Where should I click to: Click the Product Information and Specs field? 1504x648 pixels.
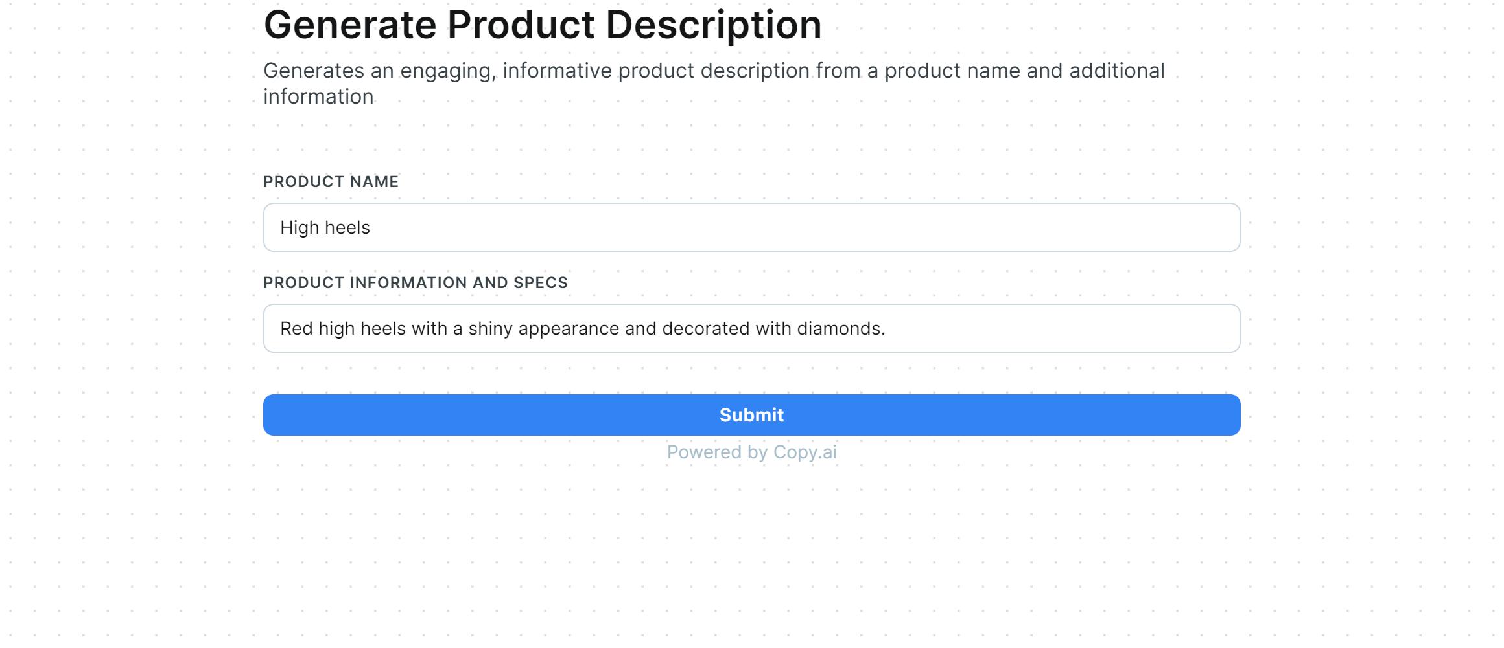click(x=751, y=328)
